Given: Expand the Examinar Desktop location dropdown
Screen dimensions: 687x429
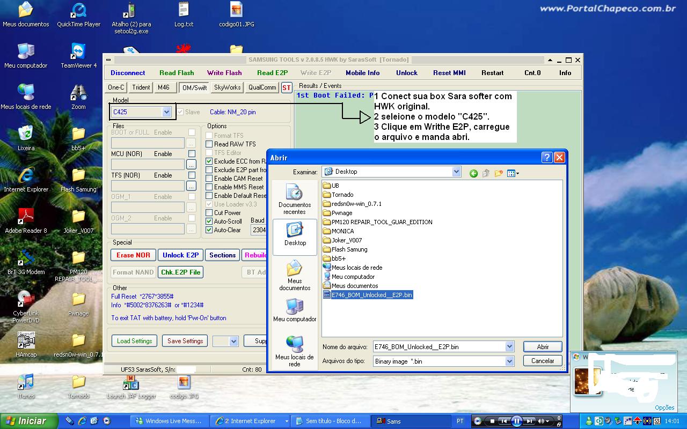Looking at the screenshot, I should [456, 172].
